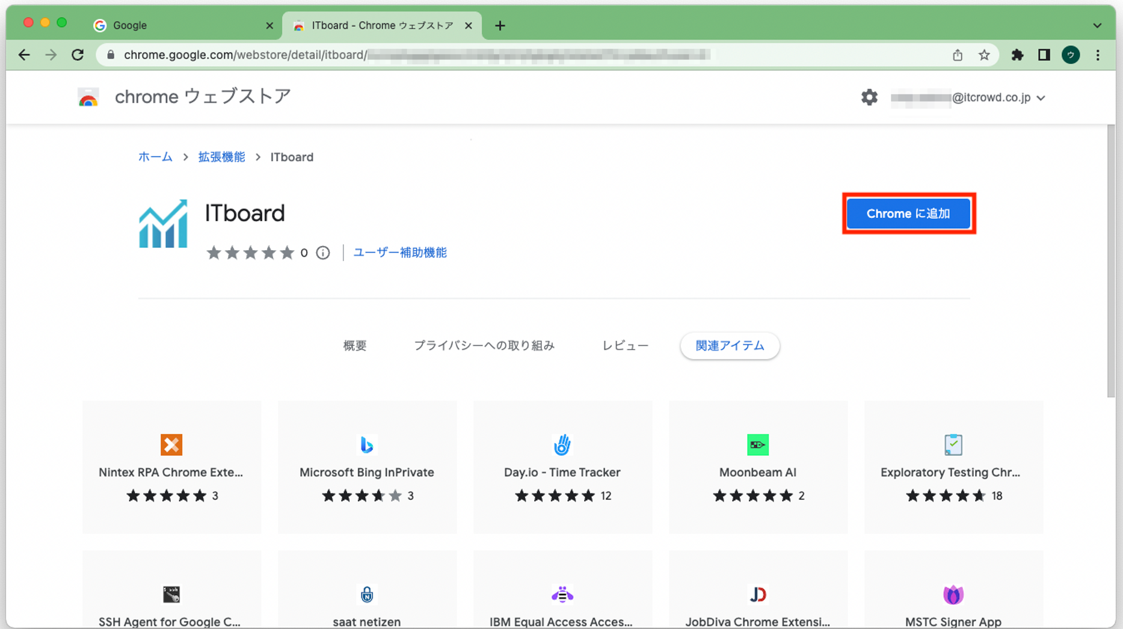Open the Nintex RPA Chrome Extension item
Viewport: 1123px width, 629px height.
171,467
